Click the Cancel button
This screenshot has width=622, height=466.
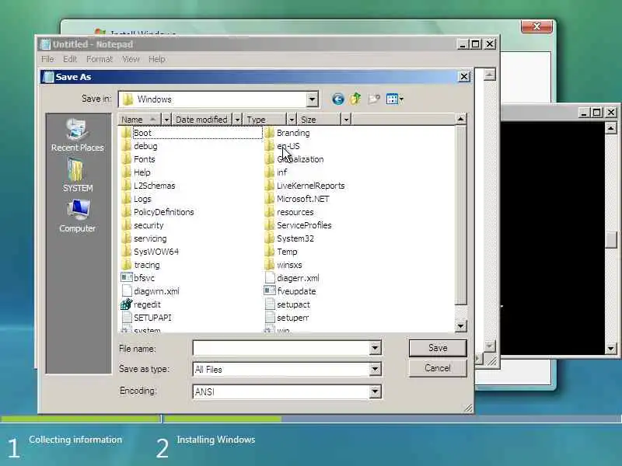coord(438,368)
